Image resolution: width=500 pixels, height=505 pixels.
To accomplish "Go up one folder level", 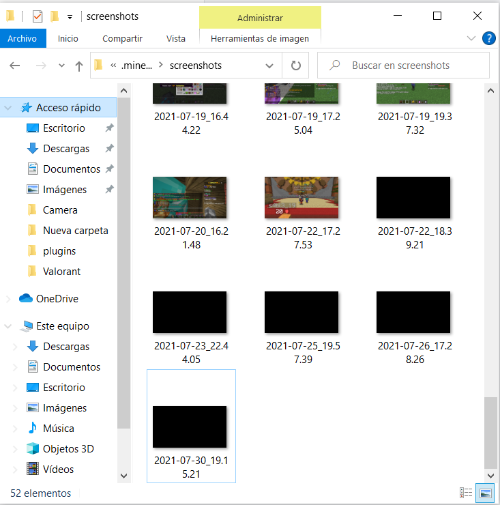I will click(79, 66).
